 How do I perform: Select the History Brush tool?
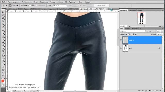point(3,39)
